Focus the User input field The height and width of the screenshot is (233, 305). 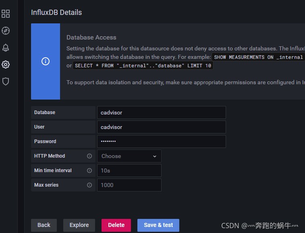tap(161, 127)
